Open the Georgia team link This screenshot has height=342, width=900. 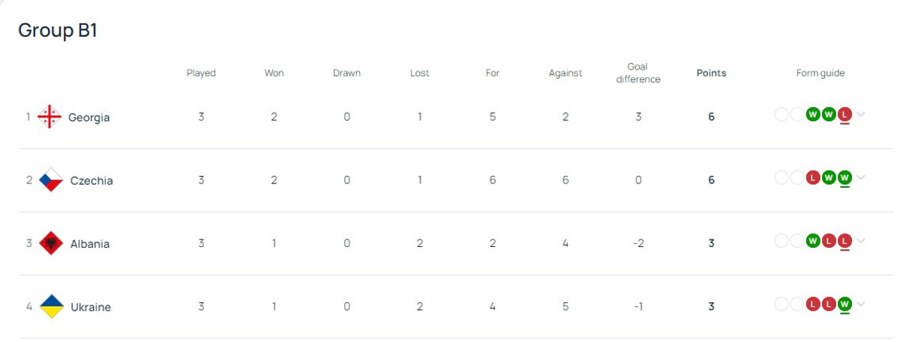88,117
